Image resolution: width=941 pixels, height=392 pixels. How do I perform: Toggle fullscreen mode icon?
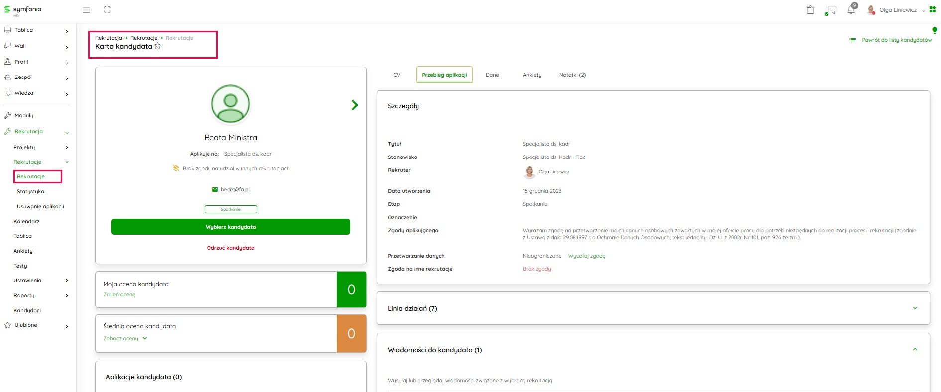click(107, 10)
